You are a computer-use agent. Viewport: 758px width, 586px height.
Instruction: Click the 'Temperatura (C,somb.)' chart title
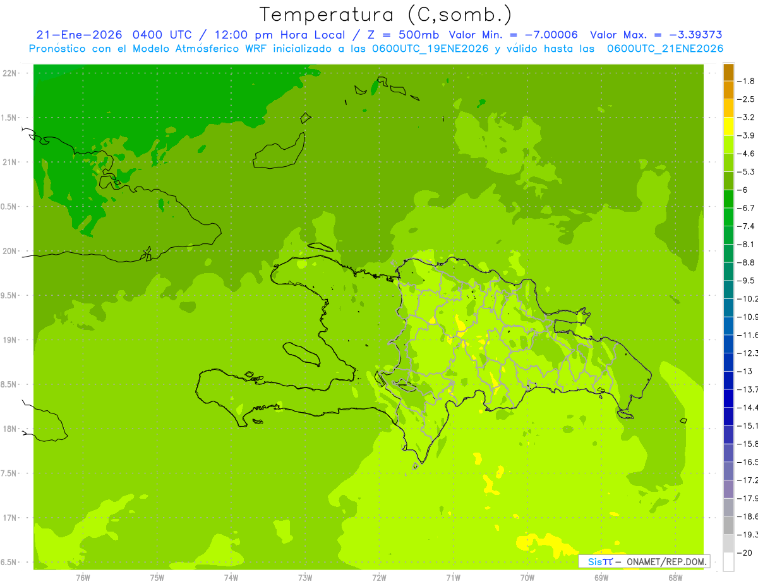[x=386, y=15]
